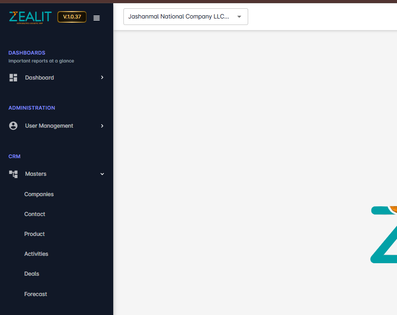397x315 pixels.
Task: Click the User Management person icon
Action: tap(13, 126)
